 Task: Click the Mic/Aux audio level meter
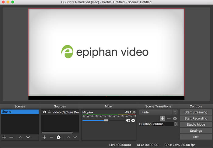click(109, 116)
